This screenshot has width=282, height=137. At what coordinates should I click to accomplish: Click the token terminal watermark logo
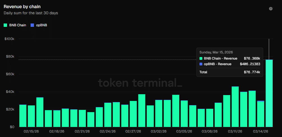point(140,83)
